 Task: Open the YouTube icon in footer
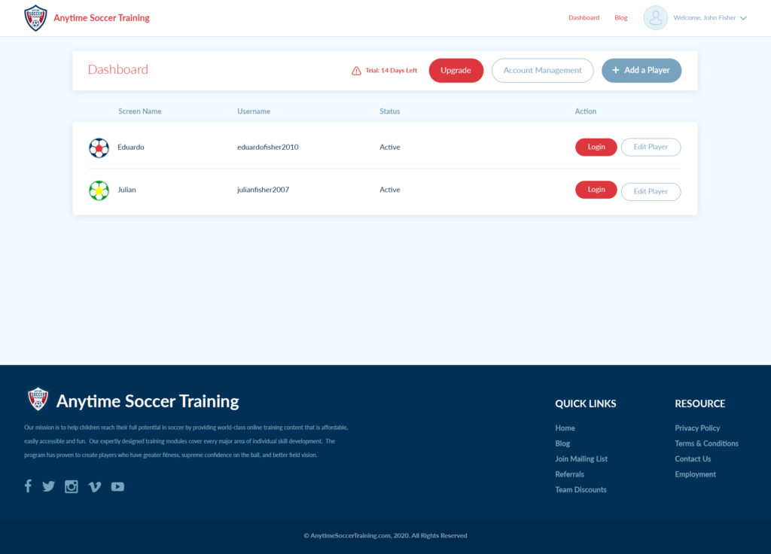pyautogui.click(x=117, y=487)
